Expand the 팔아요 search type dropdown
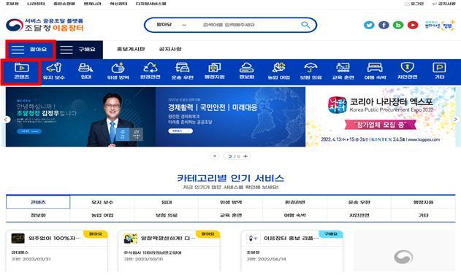 click(171, 25)
